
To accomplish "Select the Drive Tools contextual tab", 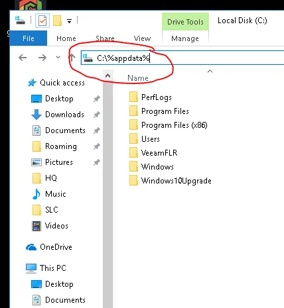I will [x=185, y=22].
